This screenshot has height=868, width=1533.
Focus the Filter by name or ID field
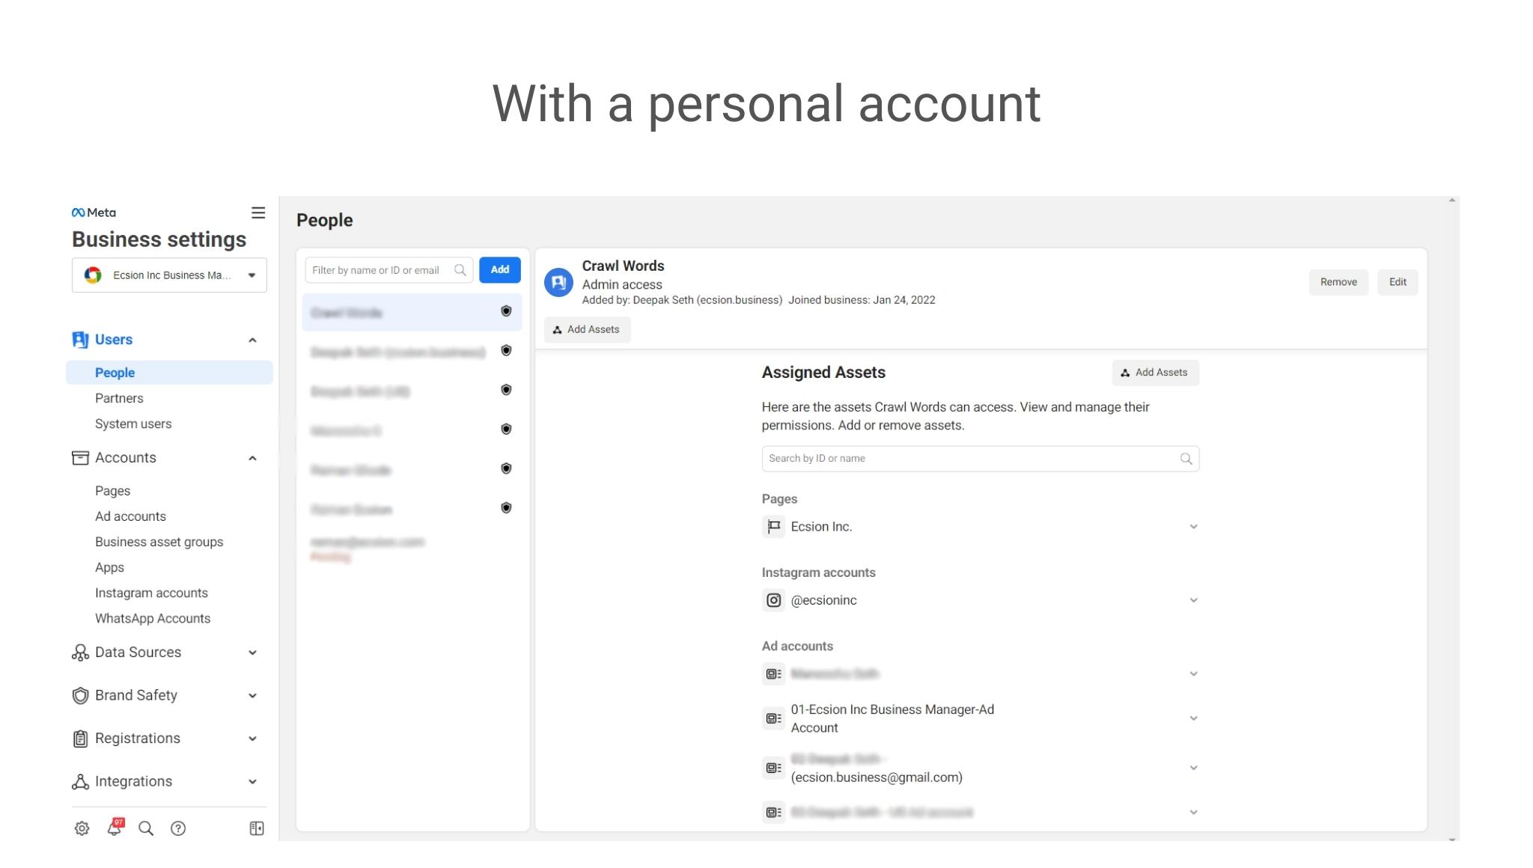[388, 270]
